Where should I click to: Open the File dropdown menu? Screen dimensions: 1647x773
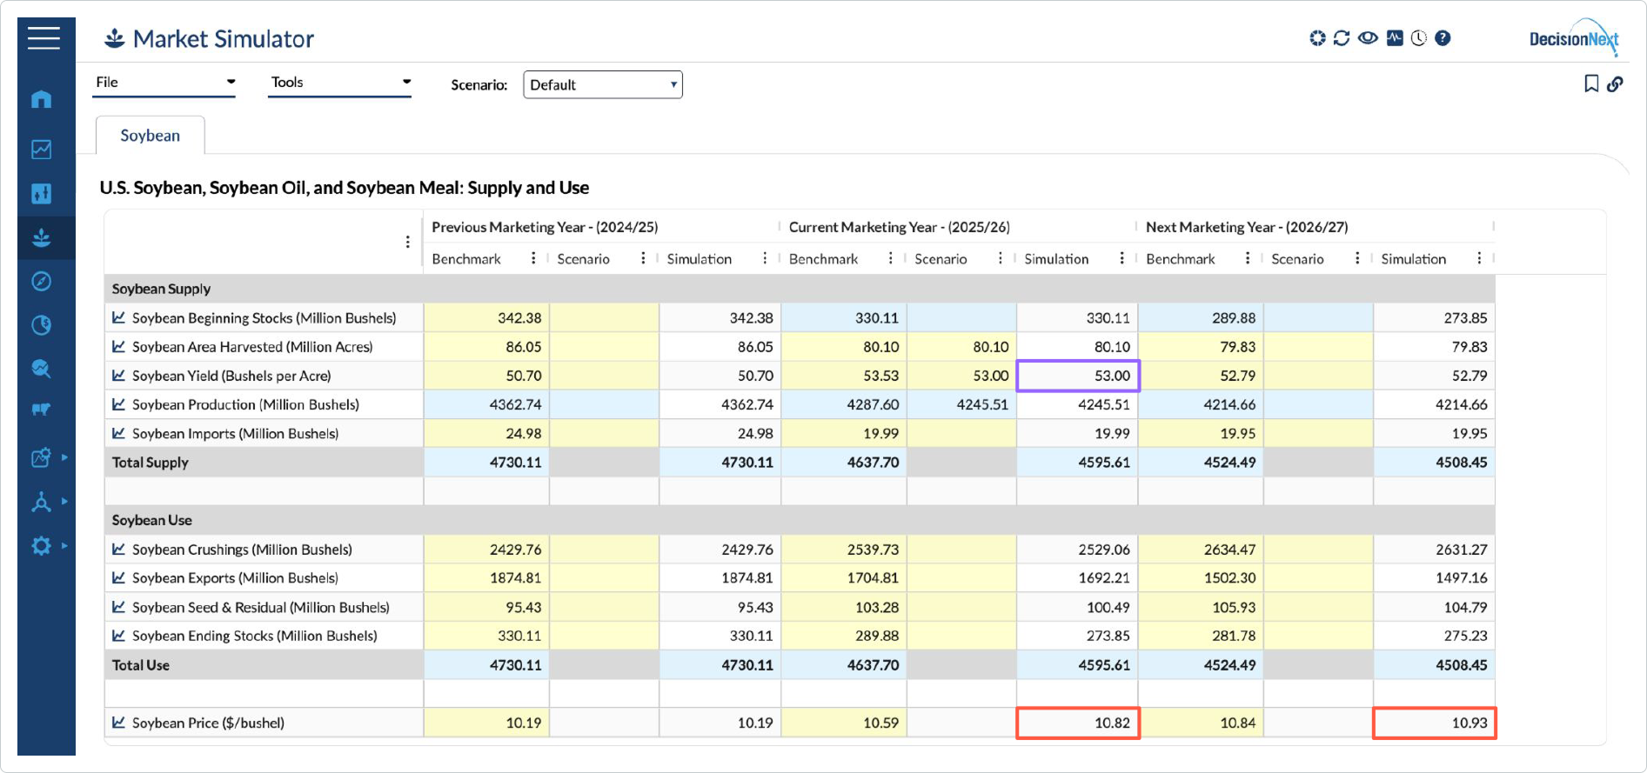pos(164,83)
